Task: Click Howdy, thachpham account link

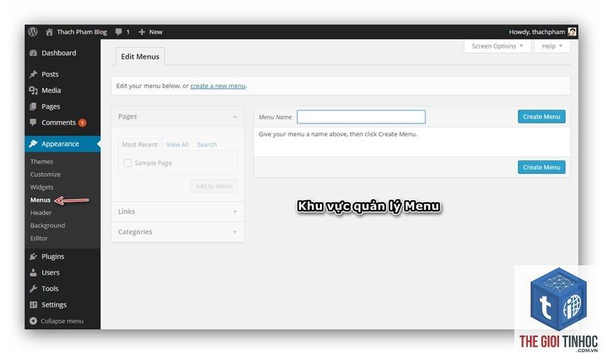Action: (537, 32)
